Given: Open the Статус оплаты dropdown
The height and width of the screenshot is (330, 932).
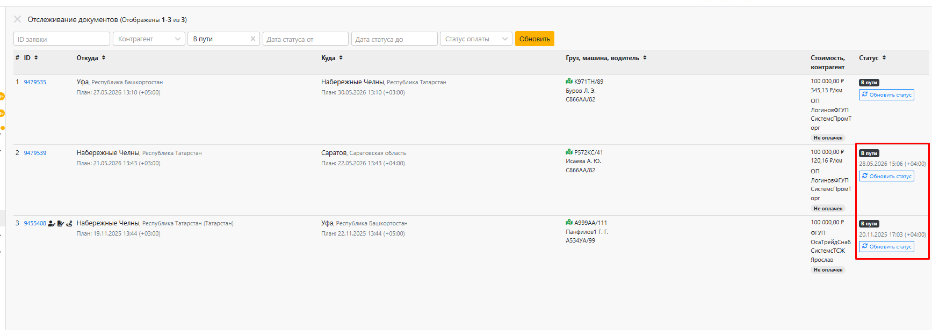Looking at the screenshot, I should pos(476,39).
